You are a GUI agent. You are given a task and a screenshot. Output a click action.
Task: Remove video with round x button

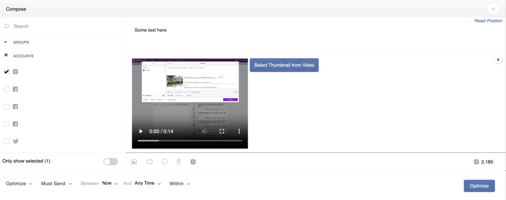[498, 60]
